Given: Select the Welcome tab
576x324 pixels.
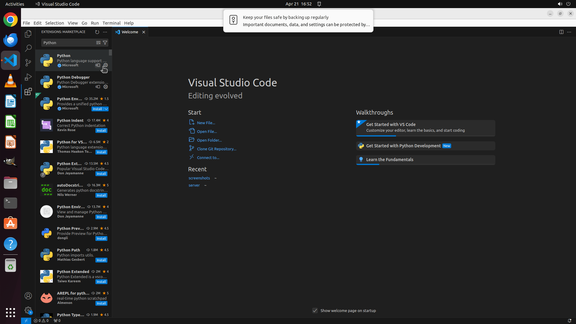Looking at the screenshot, I should (x=130, y=32).
